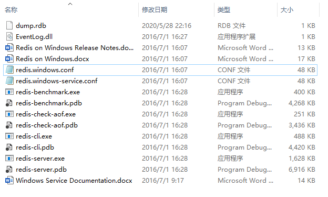Viewport: 328px width, 197px height.
Task: Select the redis-check-aof.pdb file name
Action: point(47,125)
